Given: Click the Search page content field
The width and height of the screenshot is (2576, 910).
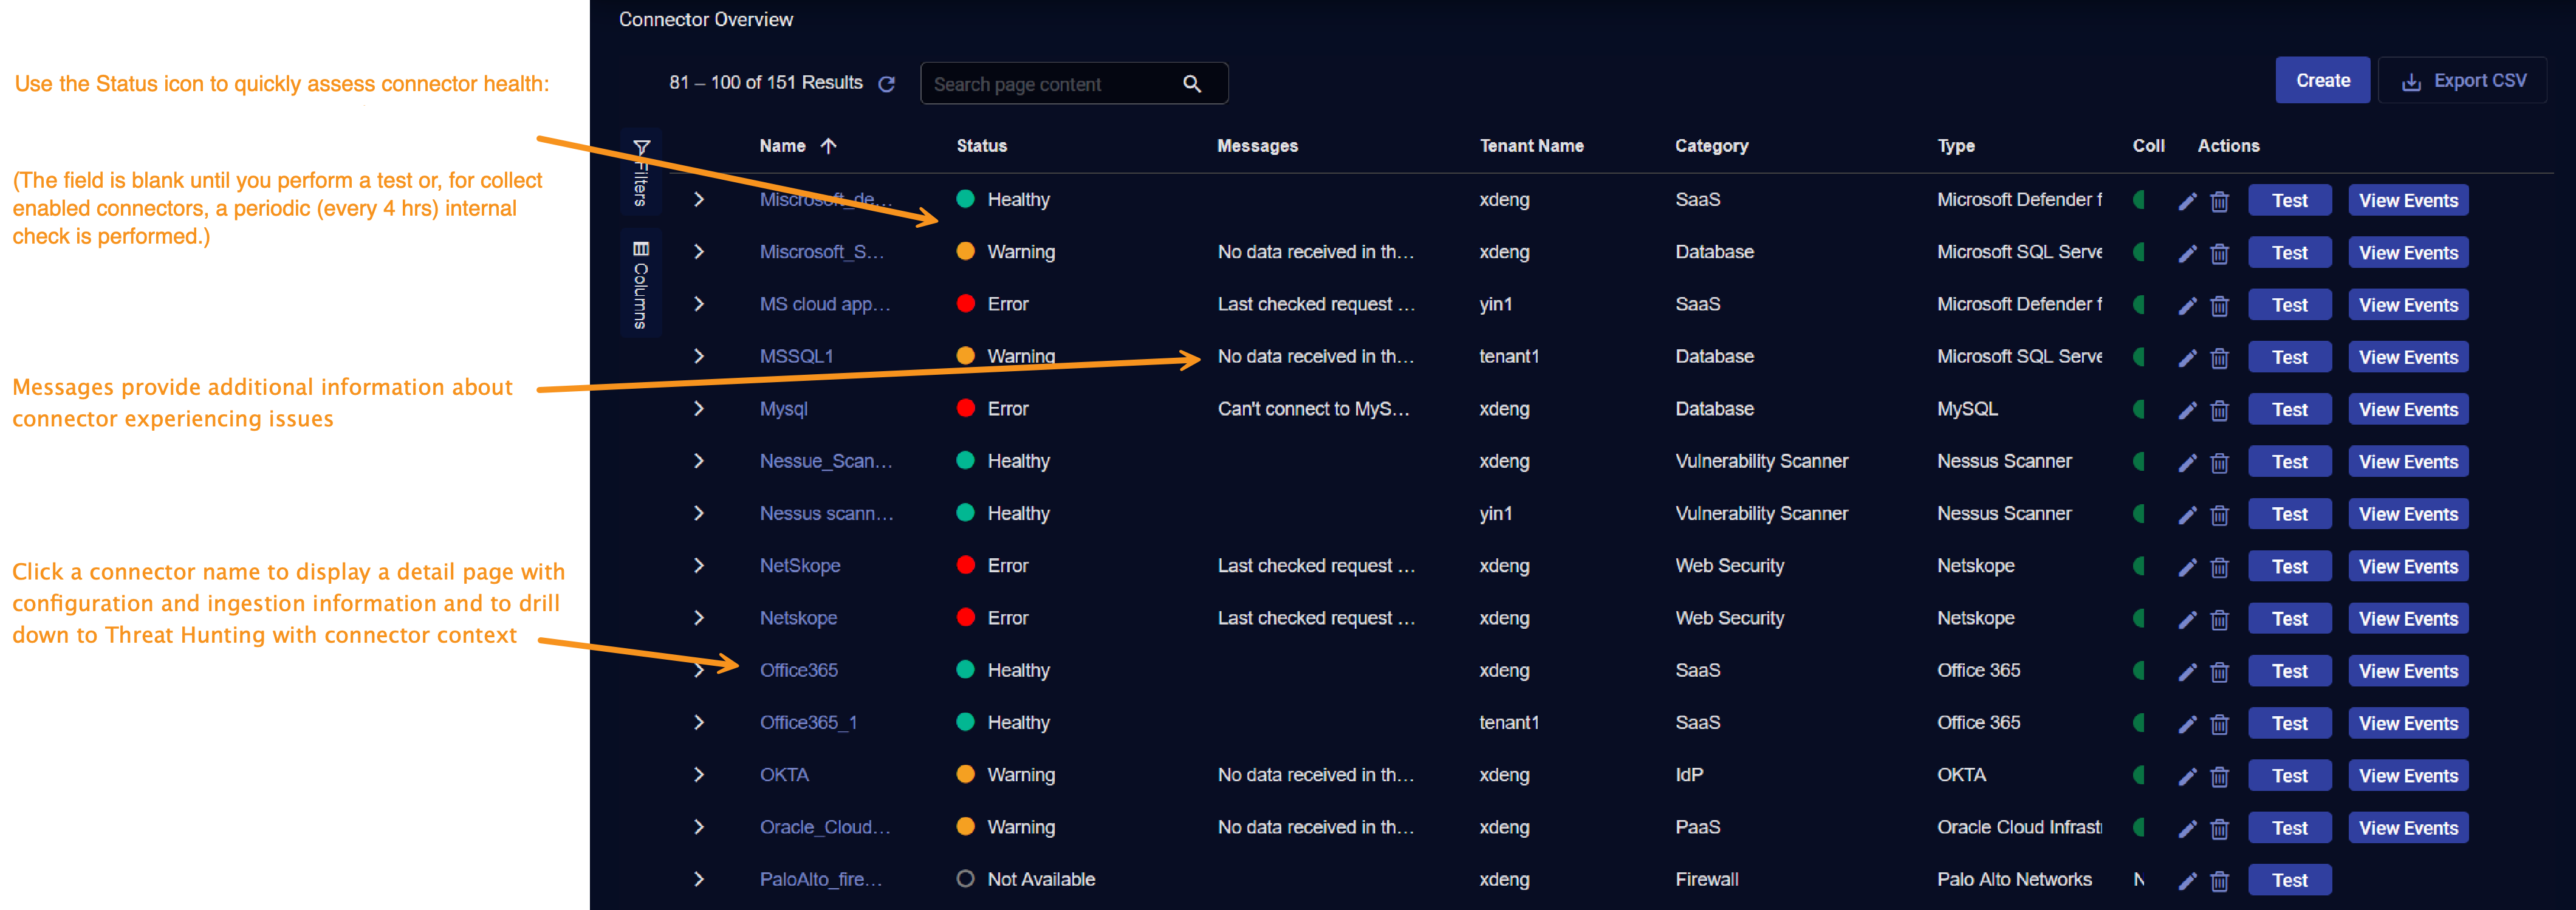Looking at the screenshot, I should 1050,85.
